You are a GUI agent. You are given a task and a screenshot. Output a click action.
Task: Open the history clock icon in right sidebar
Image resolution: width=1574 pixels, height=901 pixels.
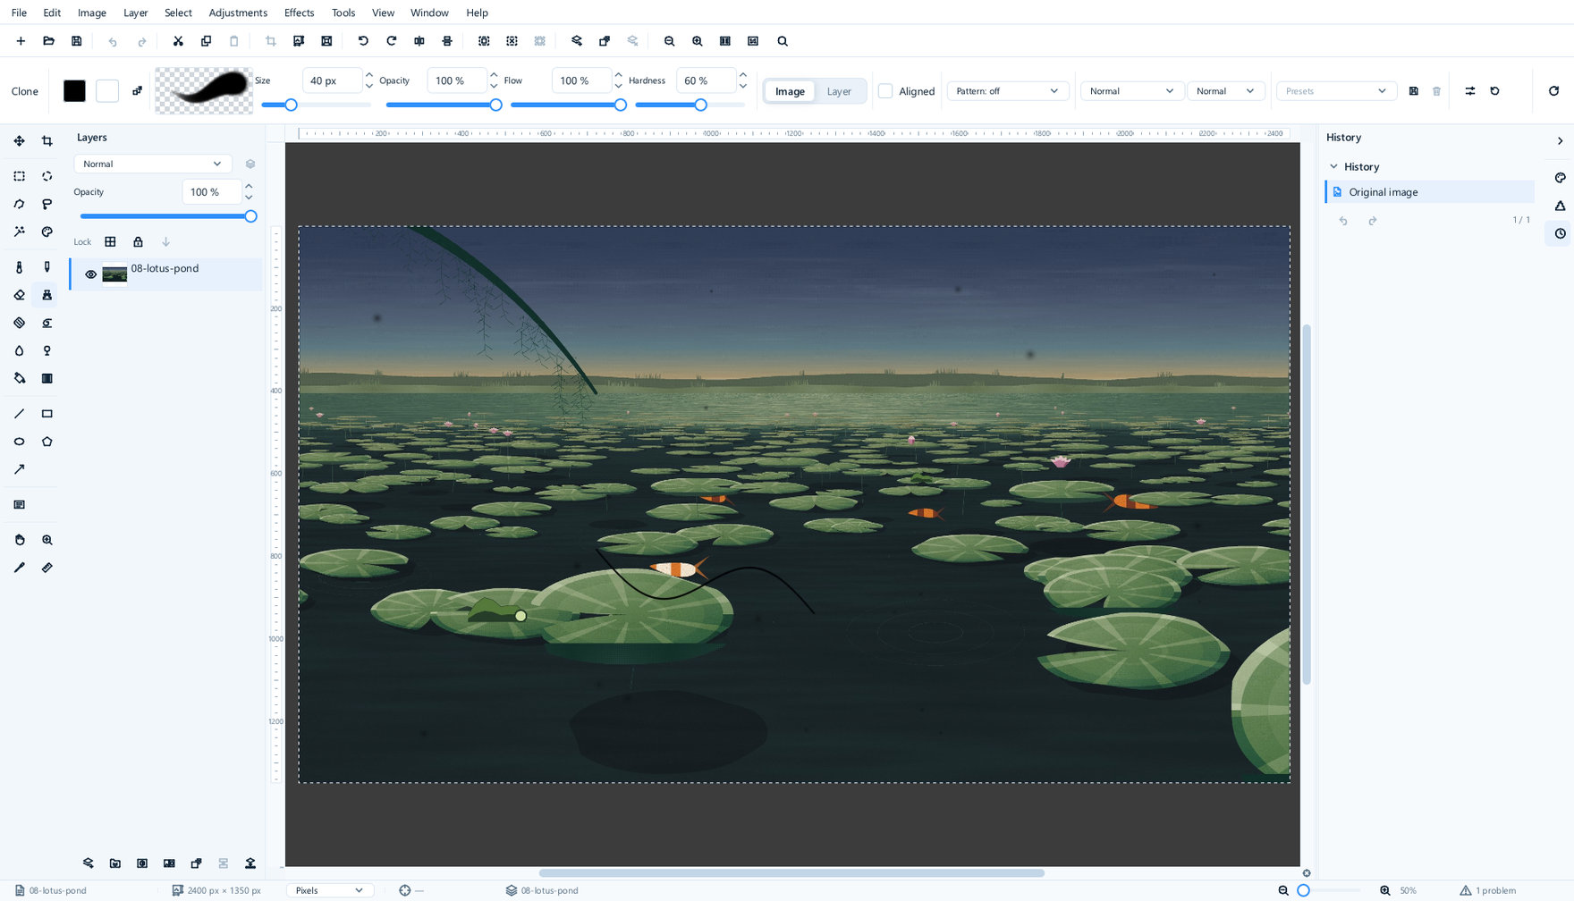pyautogui.click(x=1561, y=233)
